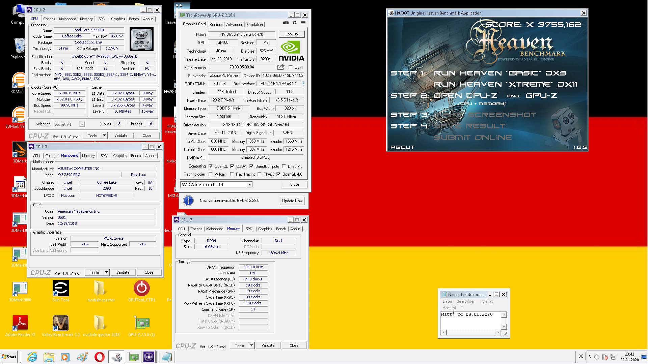Open the GPU-Z hamburger menu icon
Viewport: 648px width, 364px height.
(303, 23)
